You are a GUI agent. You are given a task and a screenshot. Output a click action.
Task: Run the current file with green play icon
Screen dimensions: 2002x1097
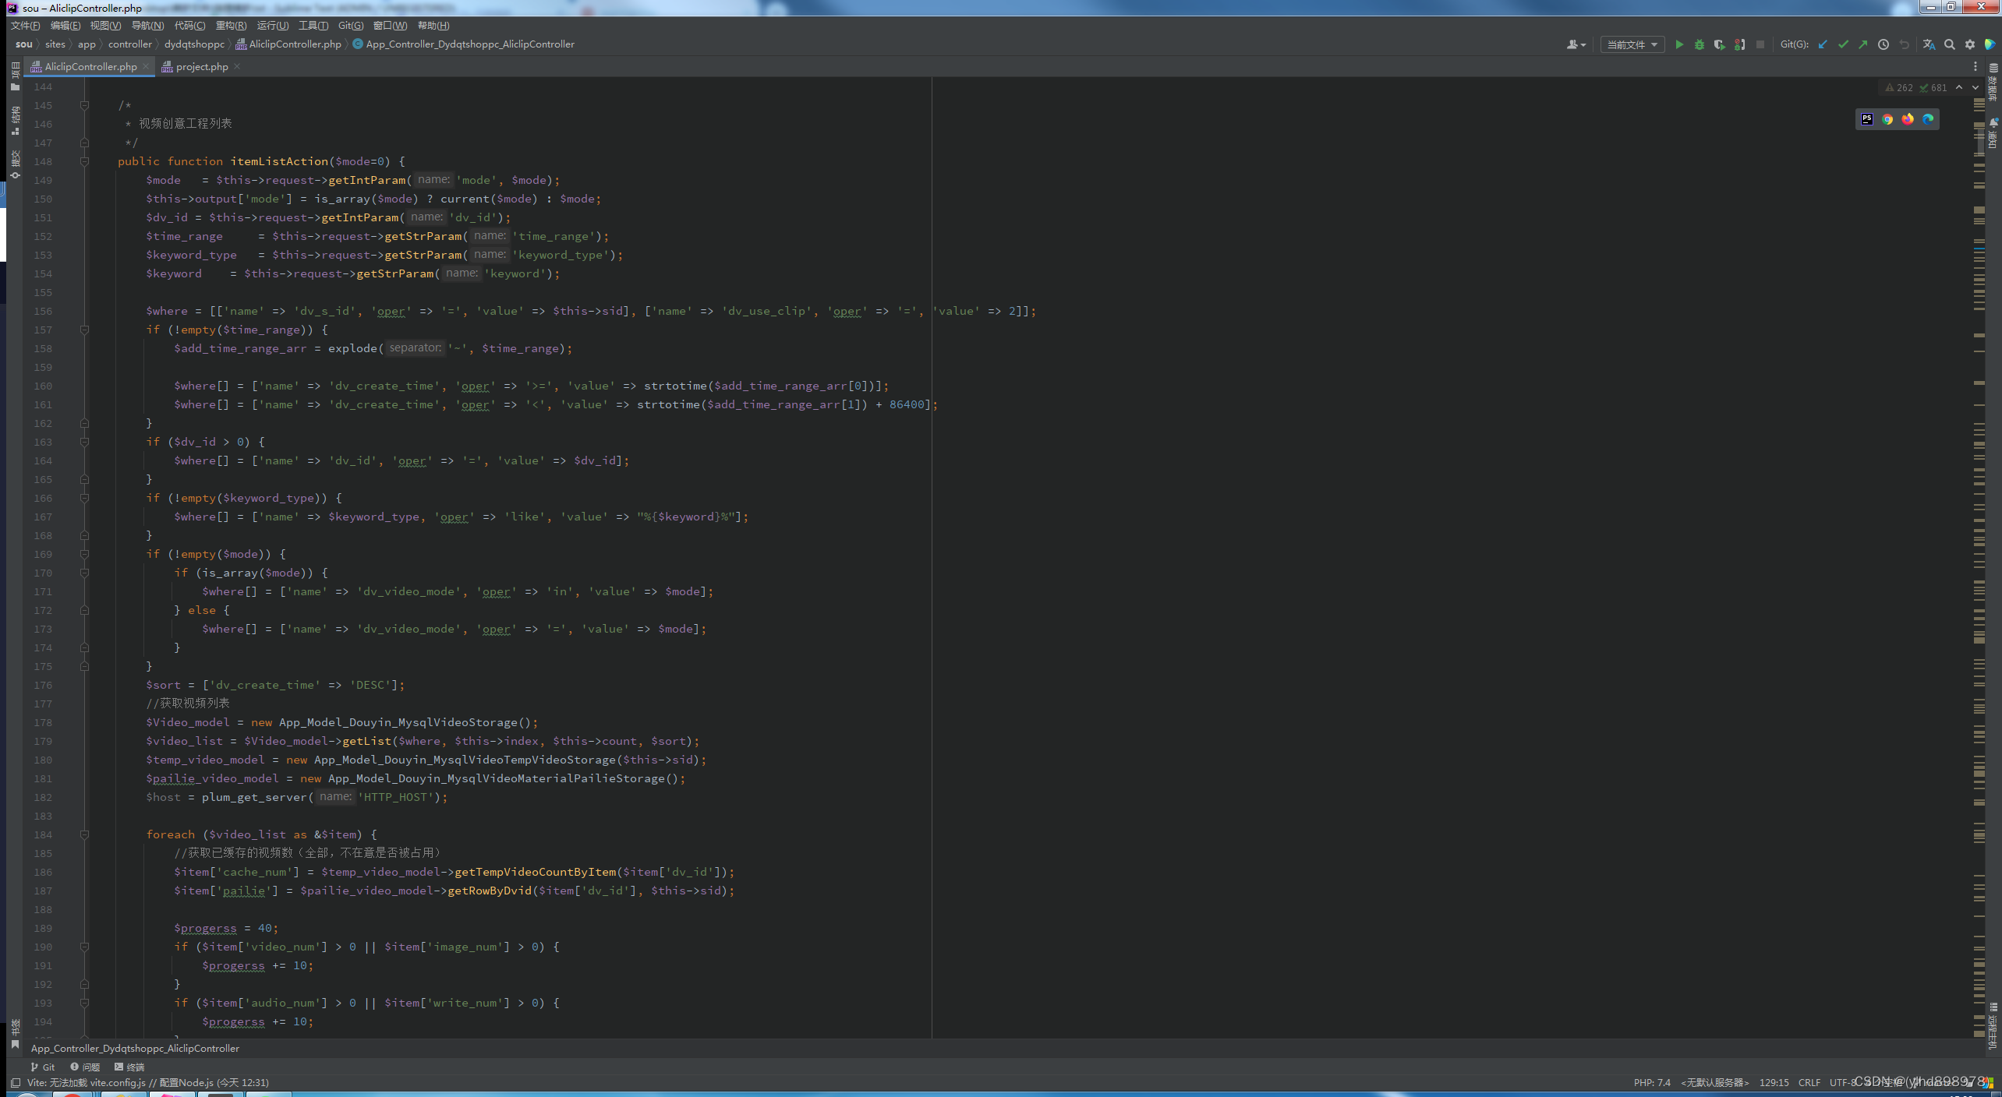[1679, 44]
